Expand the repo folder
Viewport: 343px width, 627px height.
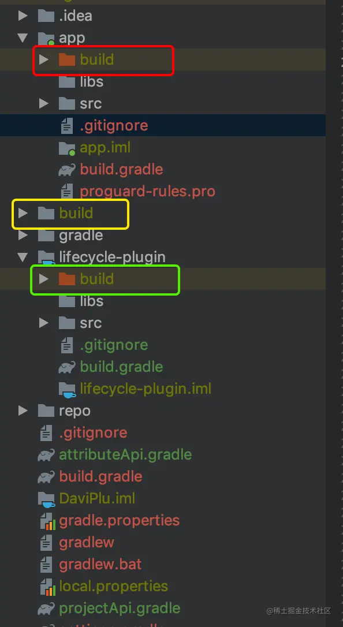point(23,410)
